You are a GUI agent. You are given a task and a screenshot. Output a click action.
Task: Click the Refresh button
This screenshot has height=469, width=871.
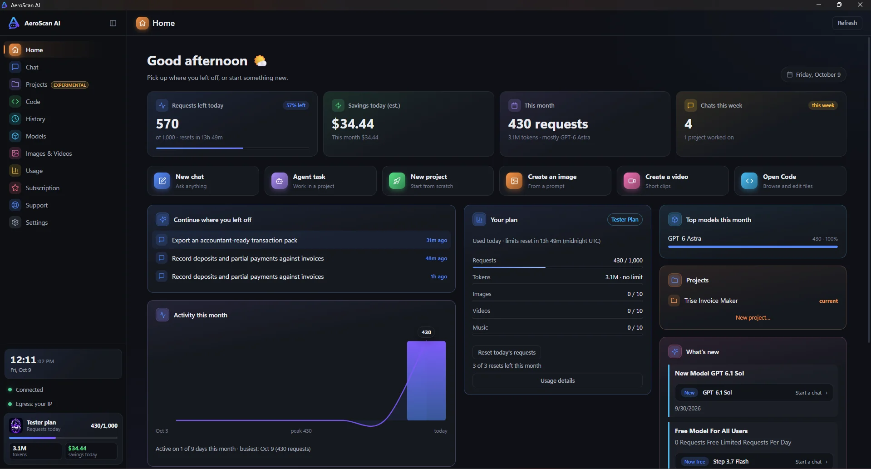click(x=847, y=23)
